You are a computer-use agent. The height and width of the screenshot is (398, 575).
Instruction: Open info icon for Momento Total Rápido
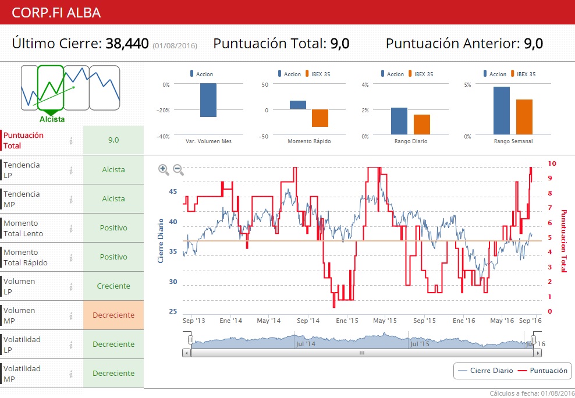click(71, 257)
